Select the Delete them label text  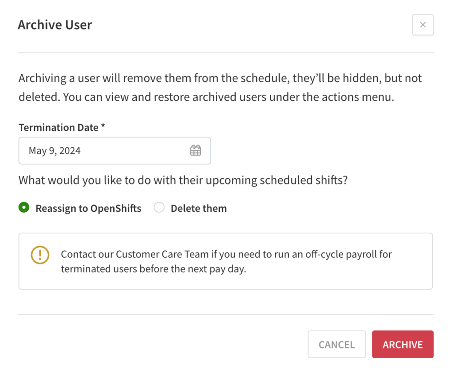(x=199, y=208)
